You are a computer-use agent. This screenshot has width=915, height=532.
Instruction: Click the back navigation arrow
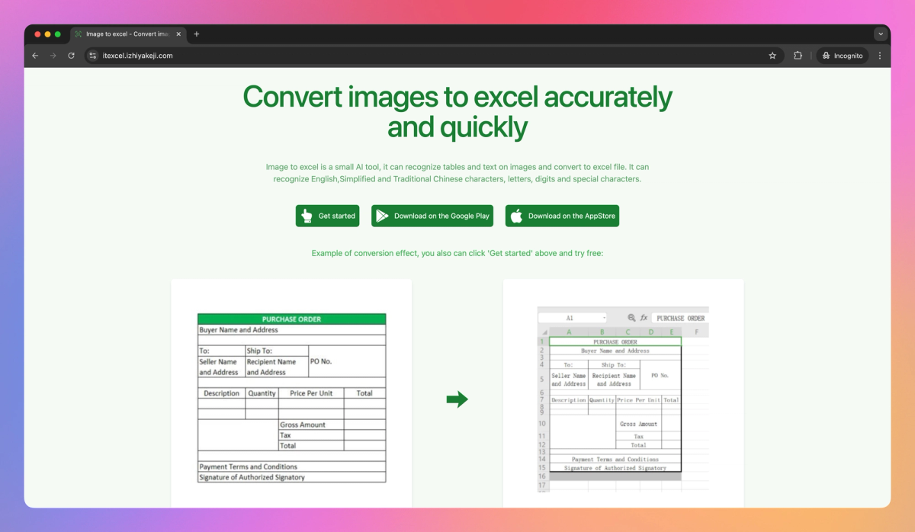(34, 55)
